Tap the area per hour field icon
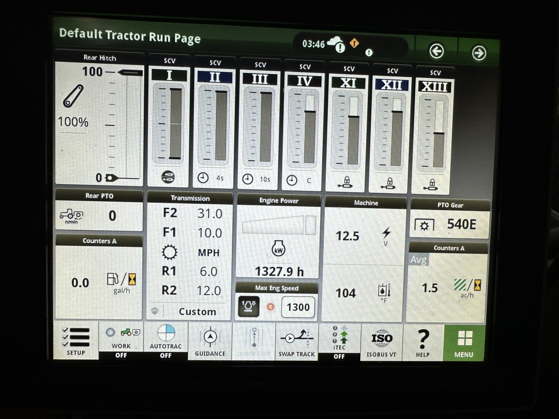 [x=467, y=288]
